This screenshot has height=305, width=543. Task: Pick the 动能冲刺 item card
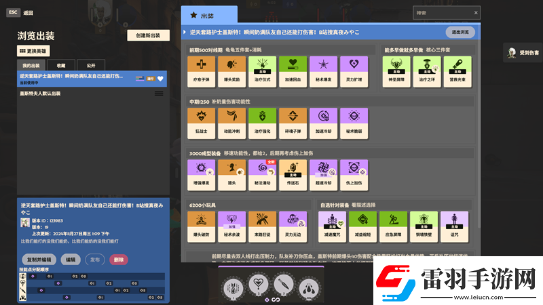[231, 123]
